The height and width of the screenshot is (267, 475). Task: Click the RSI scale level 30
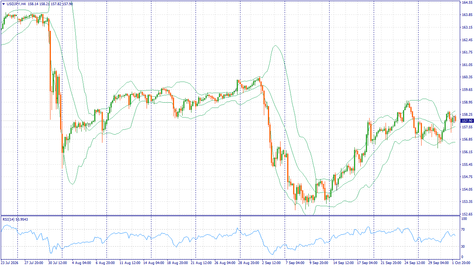pyautogui.click(x=463, y=246)
